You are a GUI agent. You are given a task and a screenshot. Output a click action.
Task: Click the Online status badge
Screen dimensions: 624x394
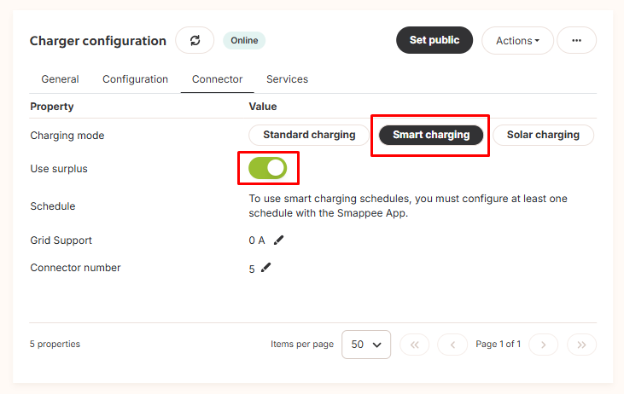(244, 41)
